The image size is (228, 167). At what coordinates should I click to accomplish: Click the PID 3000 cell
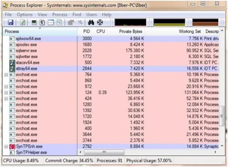(x=87, y=39)
